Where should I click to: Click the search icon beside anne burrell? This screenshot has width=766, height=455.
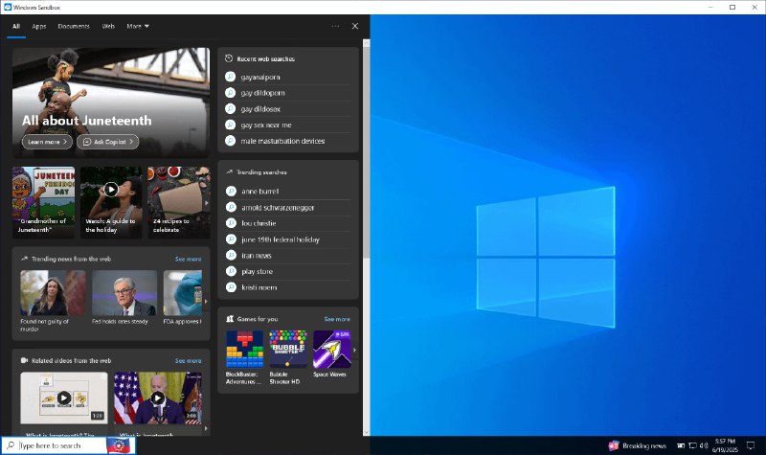click(231, 191)
